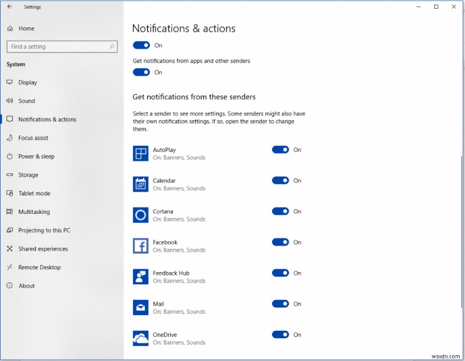465x361 pixels.
Task: Disable the Mail notifications toggle
Action: point(281,303)
